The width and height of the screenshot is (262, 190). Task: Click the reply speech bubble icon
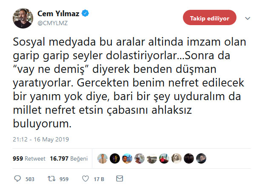[17, 178]
